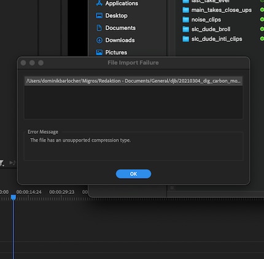The width and height of the screenshot is (264, 259).
Task: Go to the Downloads sidebar folder
Action: tap(115, 40)
